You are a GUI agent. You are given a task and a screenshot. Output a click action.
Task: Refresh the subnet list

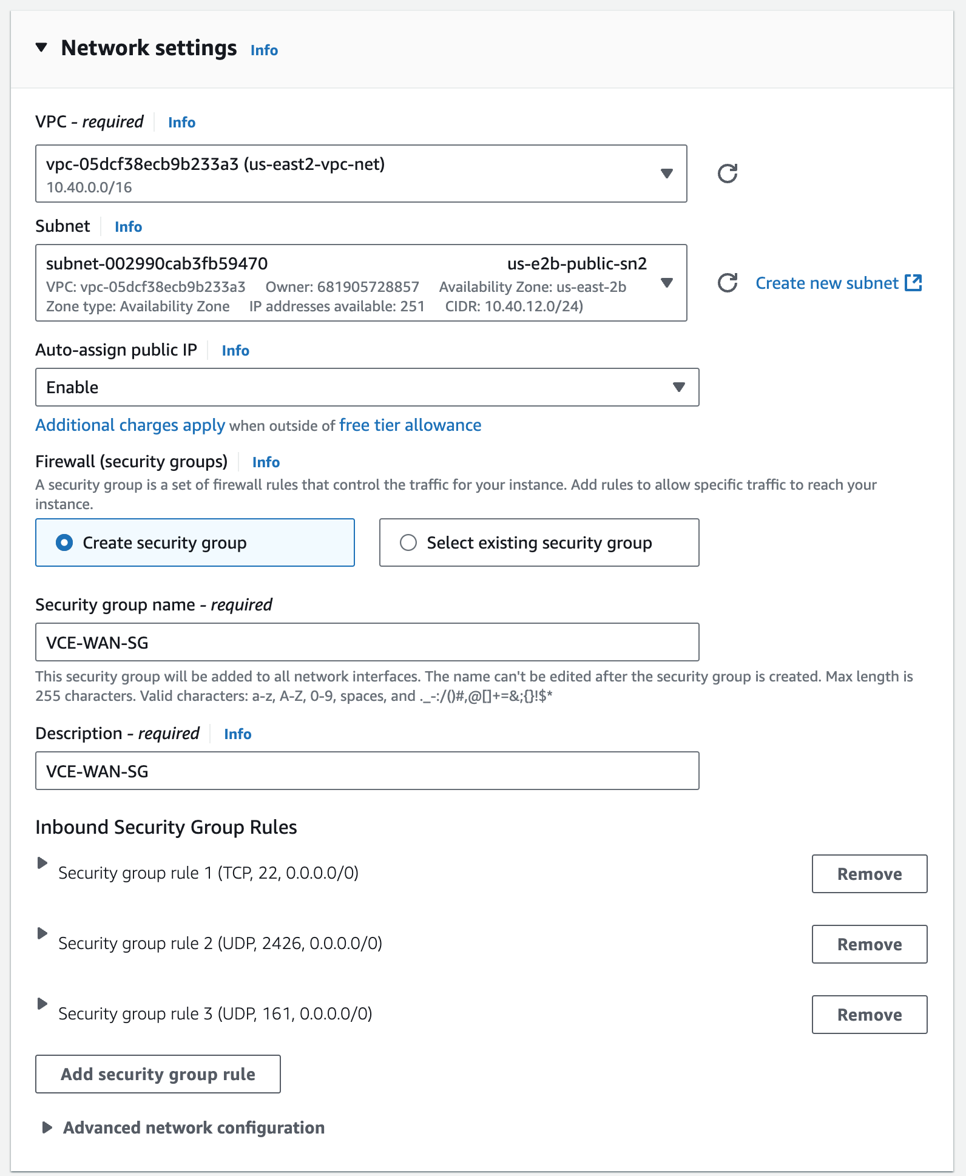tap(727, 283)
